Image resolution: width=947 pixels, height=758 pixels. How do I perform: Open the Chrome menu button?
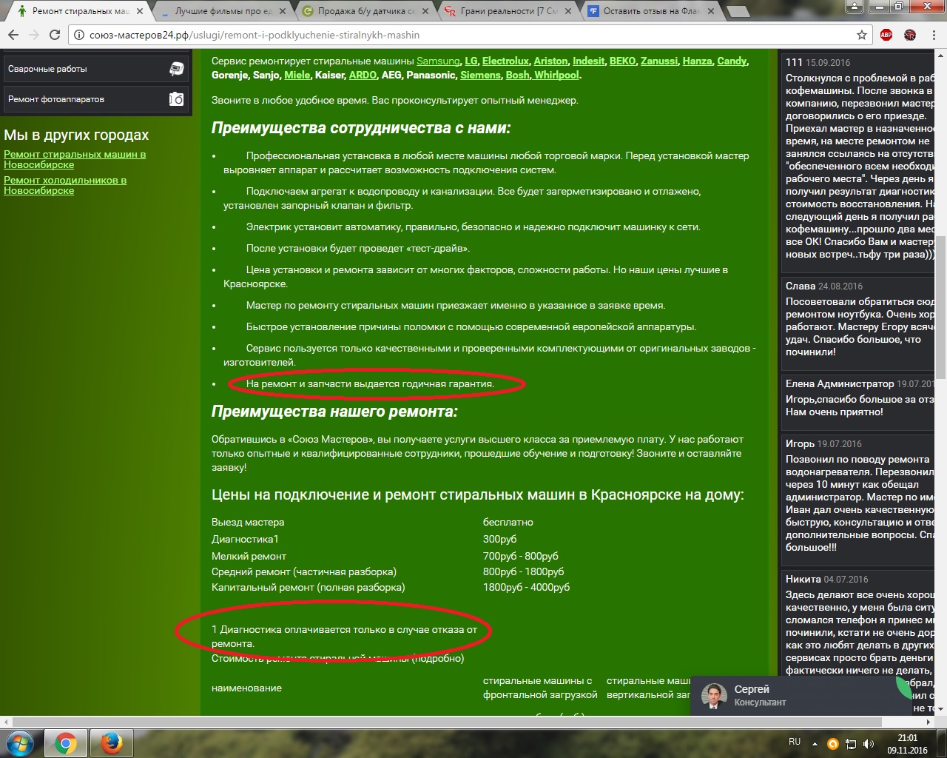(x=934, y=35)
